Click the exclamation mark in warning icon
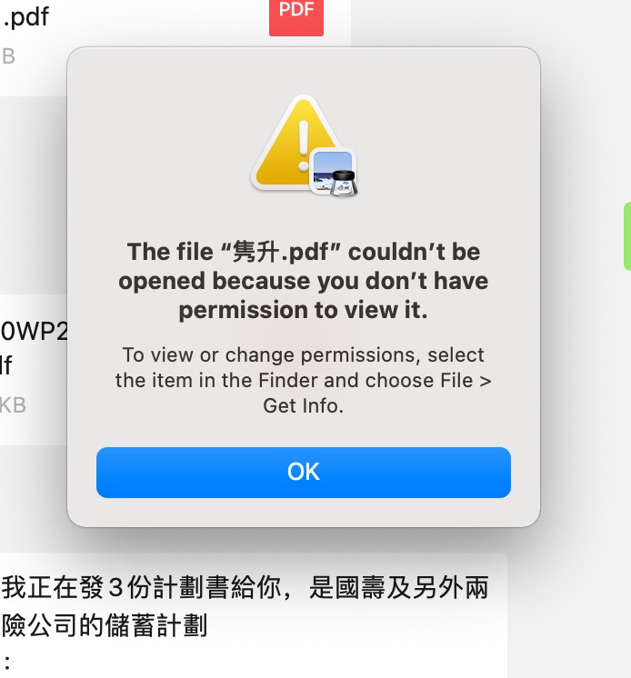The width and height of the screenshot is (631, 678). (303, 145)
